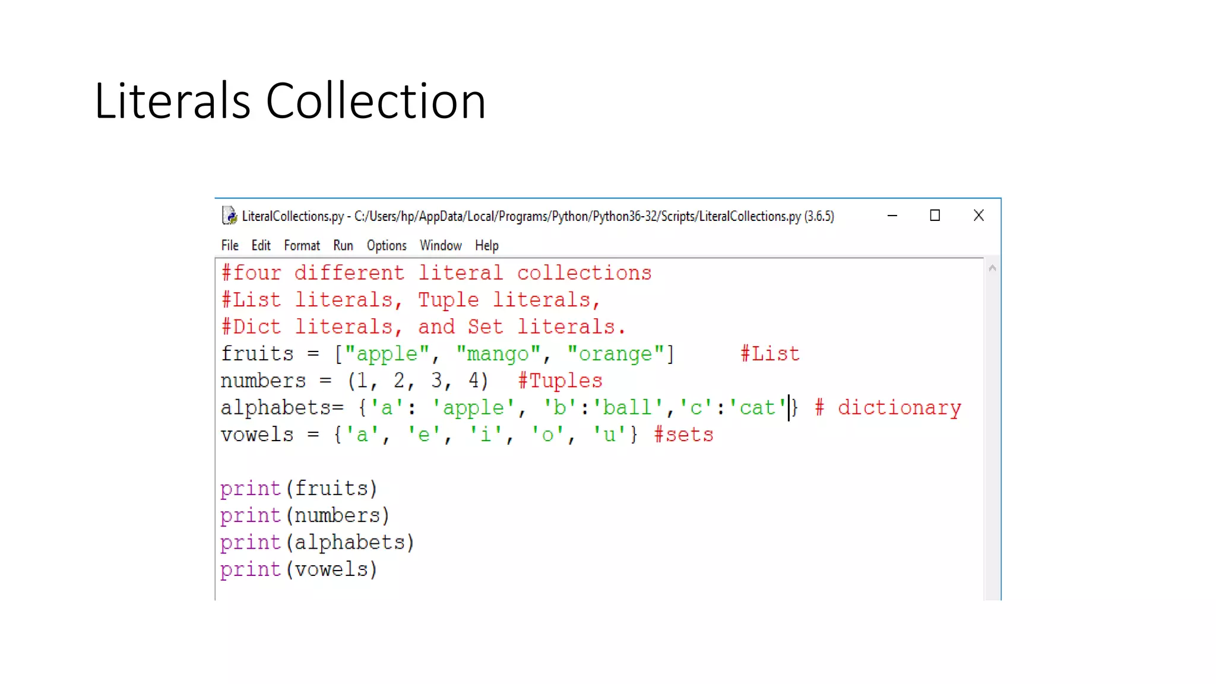
Task: Click the '#four different literal collections' comment line
Action: pyautogui.click(x=436, y=273)
